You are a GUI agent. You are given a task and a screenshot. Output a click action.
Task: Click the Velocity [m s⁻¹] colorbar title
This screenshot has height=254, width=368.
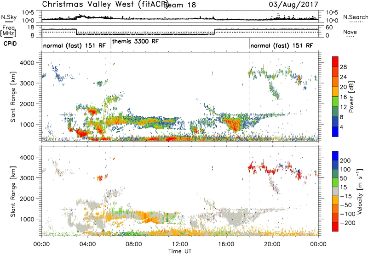coord(359,191)
